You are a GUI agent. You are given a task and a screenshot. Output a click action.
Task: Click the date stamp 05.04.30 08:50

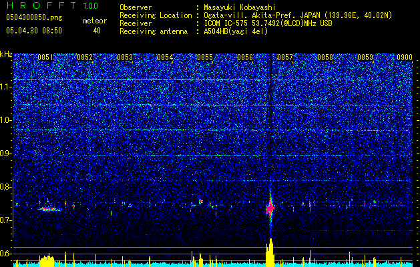34,31
